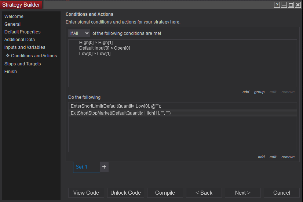Switch to the Set 1 tab

point(86,167)
